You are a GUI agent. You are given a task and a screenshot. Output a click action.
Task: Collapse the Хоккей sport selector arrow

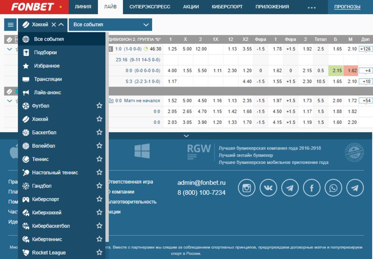(x=61, y=24)
